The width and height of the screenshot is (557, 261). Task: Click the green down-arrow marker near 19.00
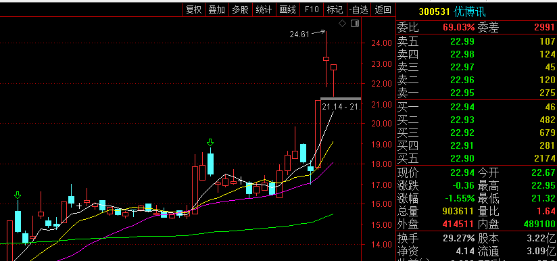[x=210, y=143]
